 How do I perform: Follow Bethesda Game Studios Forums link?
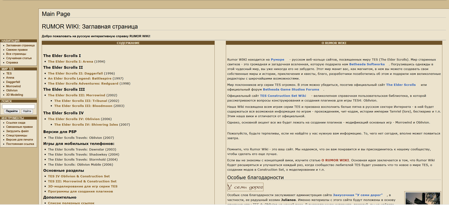tap(291, 90)
